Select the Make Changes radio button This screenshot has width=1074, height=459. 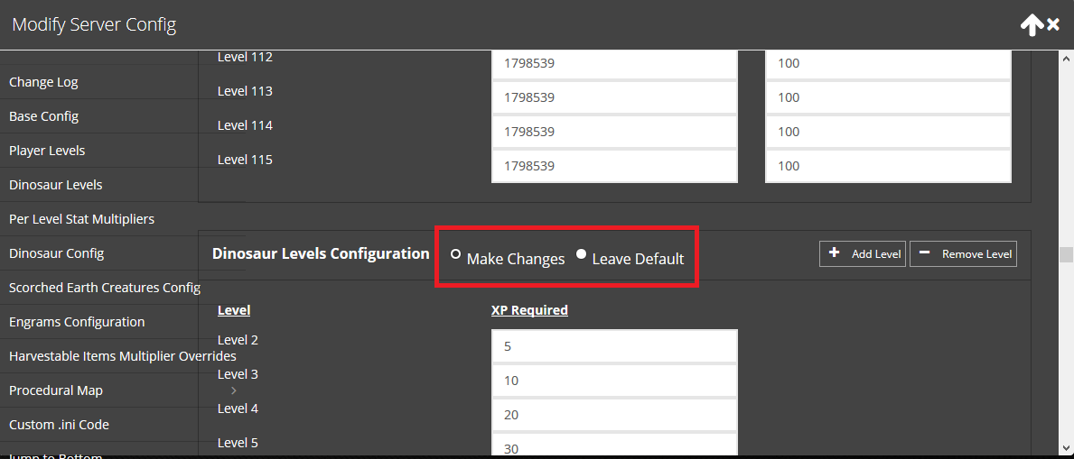[455, 254]
